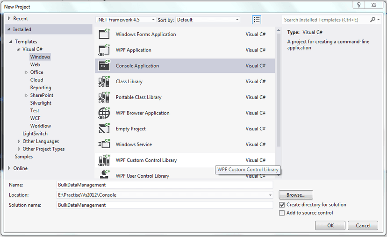Uncheck Create directory for solution

282,205
